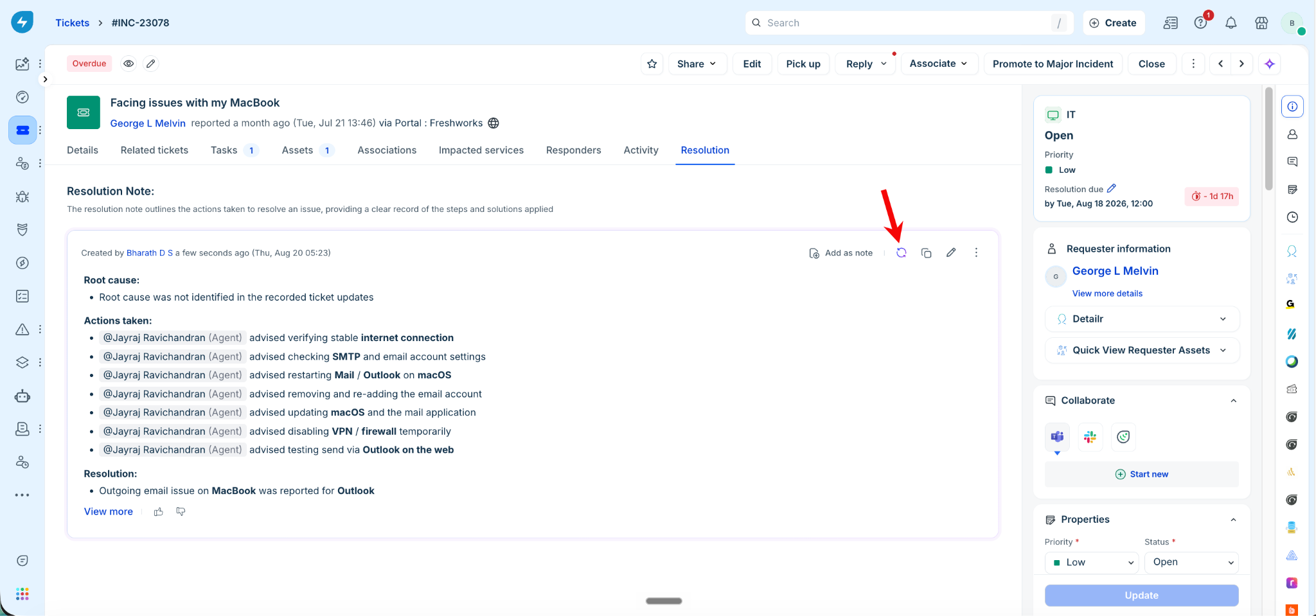Open the info icon in right rail
The width and height of the screenshot is (1316, 616).
click(x=1292, y=107)
